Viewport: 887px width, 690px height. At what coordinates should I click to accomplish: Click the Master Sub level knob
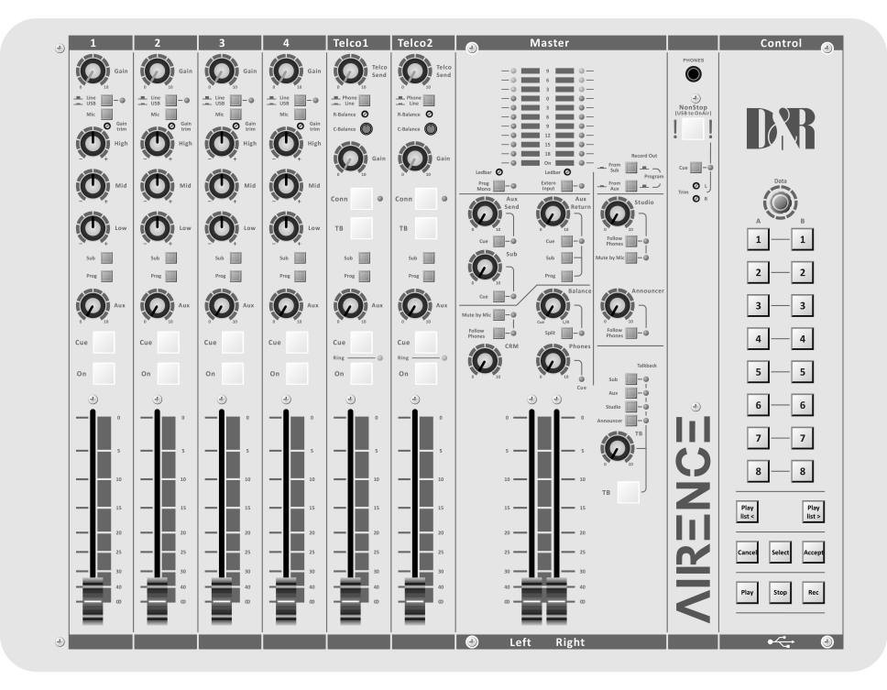click(x=484, y=267)
